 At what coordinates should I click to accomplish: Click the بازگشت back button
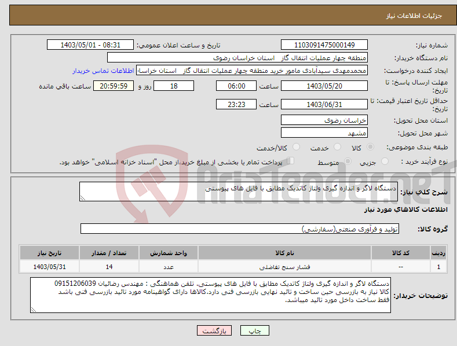[214, 330]
